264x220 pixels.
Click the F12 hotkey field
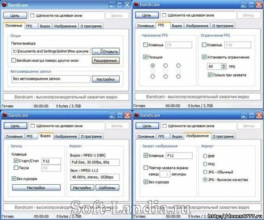click(51, 161)
